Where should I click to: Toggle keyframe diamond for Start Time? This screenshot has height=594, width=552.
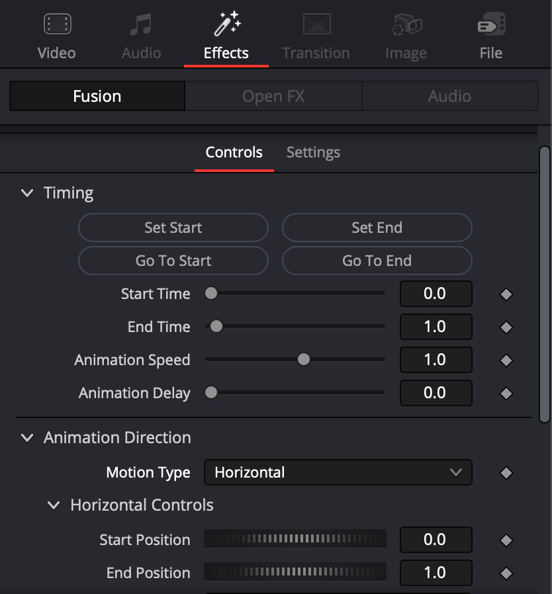click(x=506, y=294)
